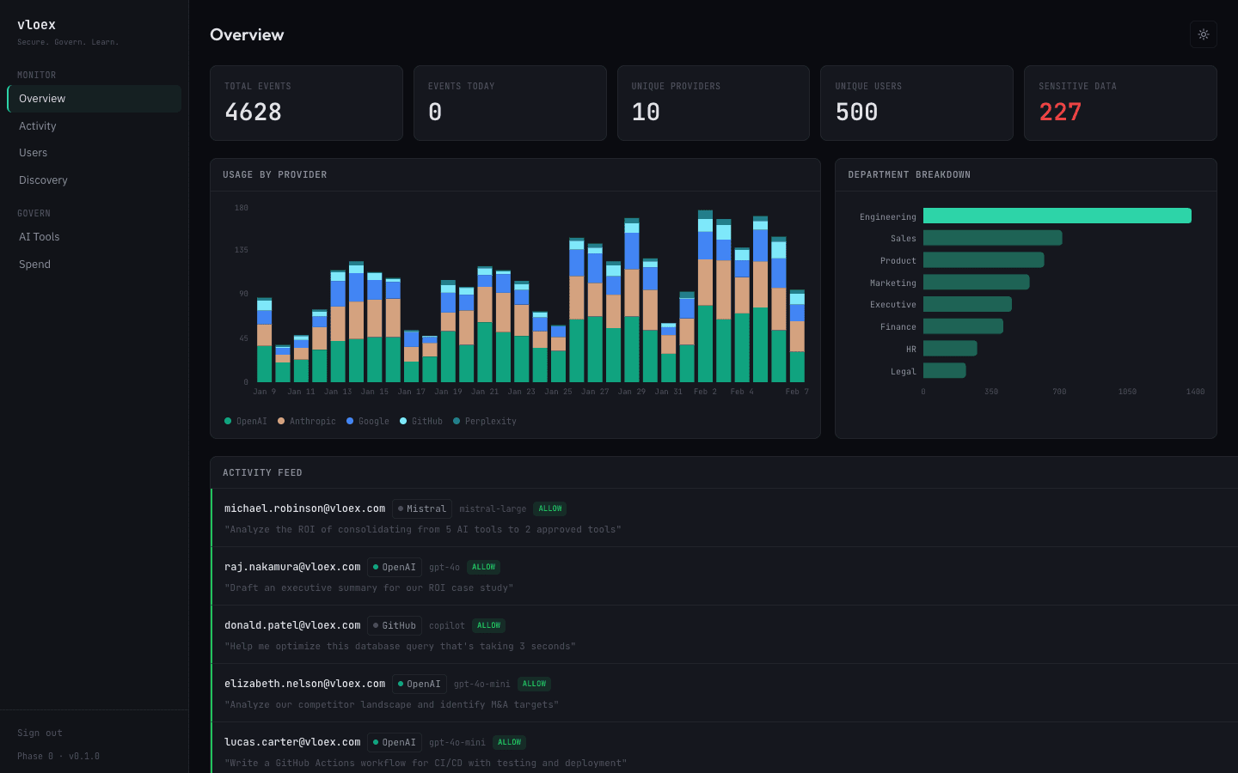Image resolution: width=1238 pixels, height=773 pixels.
Task: Sign out of vloex
Action: coord(40,733)
